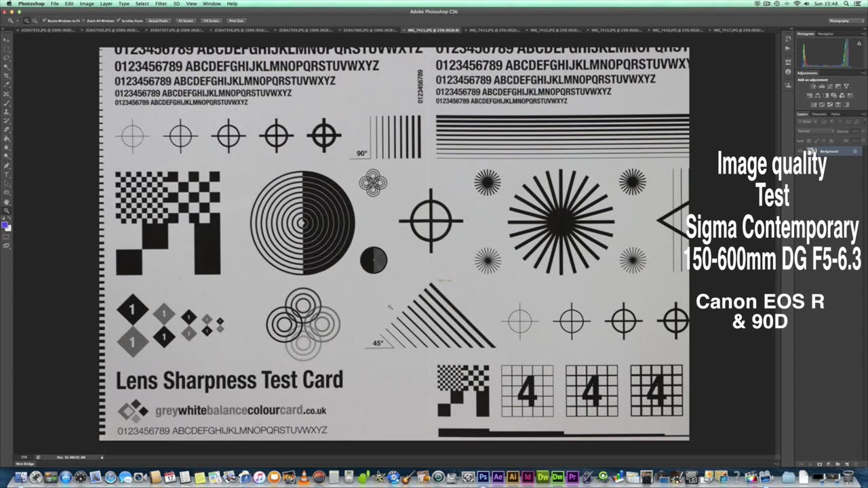Viewport: 868px width, 488px height.
Task: Add an Exposure adjustment
Action: tap(839, 87)
